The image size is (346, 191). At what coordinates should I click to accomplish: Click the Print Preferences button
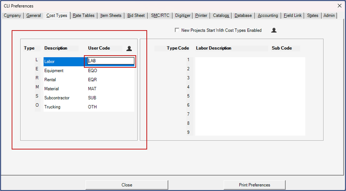pyautogui.click(x=254, y=185)
